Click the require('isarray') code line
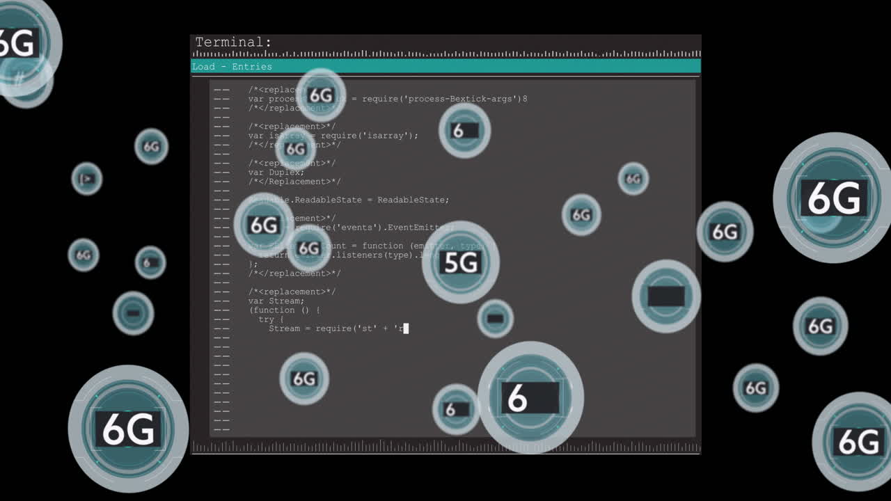This screenshot has width=891, height=501. tap(334, 135)
